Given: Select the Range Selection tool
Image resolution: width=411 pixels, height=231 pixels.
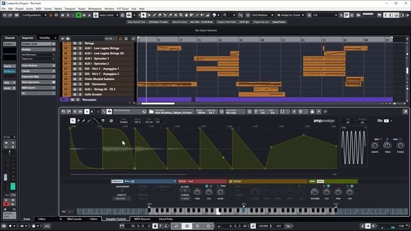Looking at the screenshot, I should (149, 15).
